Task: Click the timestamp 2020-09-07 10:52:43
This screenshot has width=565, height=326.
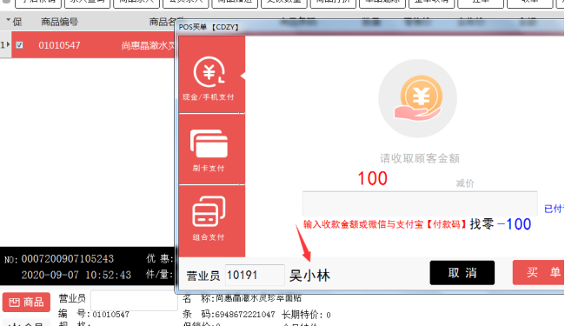Action: (x=76, y=276)
